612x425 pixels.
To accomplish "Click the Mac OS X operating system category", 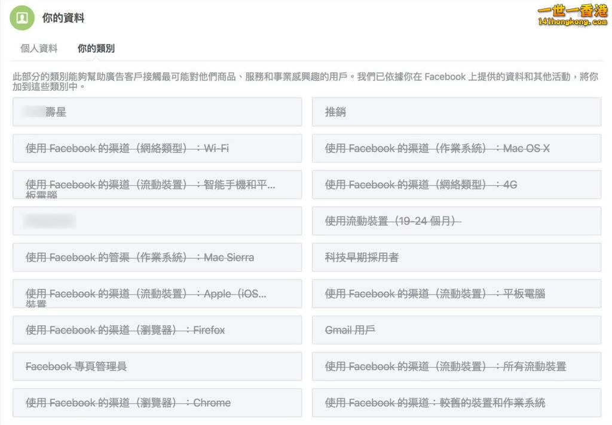I will coord(457,148).
